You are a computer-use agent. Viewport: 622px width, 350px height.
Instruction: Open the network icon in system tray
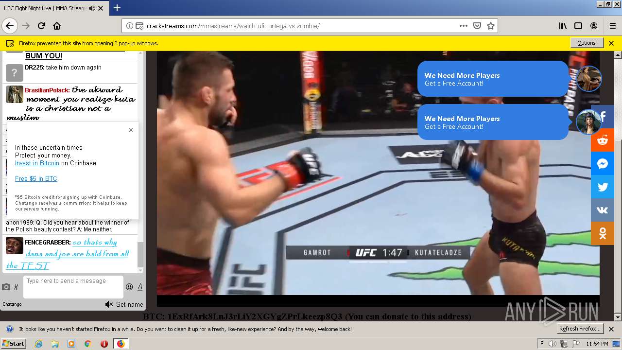point(564,344)
